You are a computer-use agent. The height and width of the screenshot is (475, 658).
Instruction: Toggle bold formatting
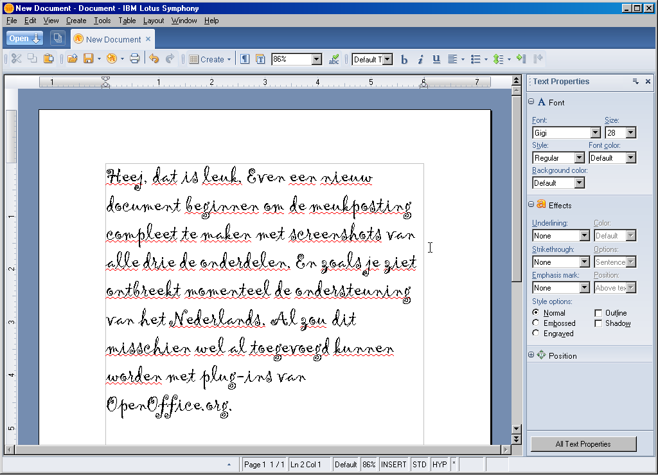tap(404, 60)
